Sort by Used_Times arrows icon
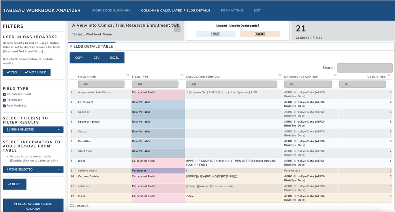This screenshot has height=212, width=395. 389,75
